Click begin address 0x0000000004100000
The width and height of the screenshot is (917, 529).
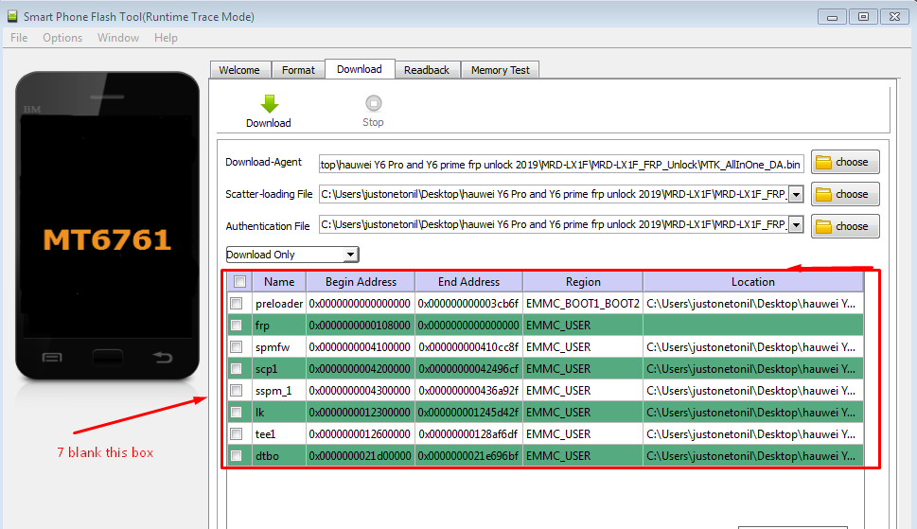361,347
